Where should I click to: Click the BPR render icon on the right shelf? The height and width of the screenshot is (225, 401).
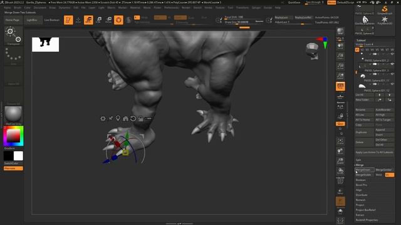[340, 32]
